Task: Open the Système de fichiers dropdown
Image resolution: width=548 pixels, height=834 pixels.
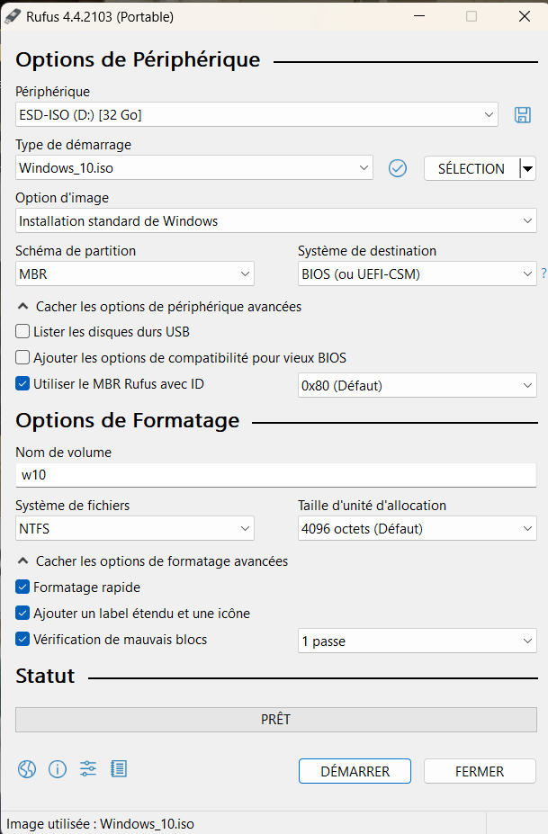Action: click(135, 529)
